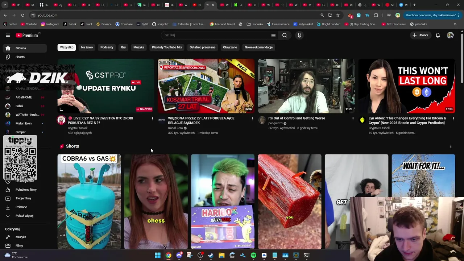Reload the page in Chrome

click(22, 15)
